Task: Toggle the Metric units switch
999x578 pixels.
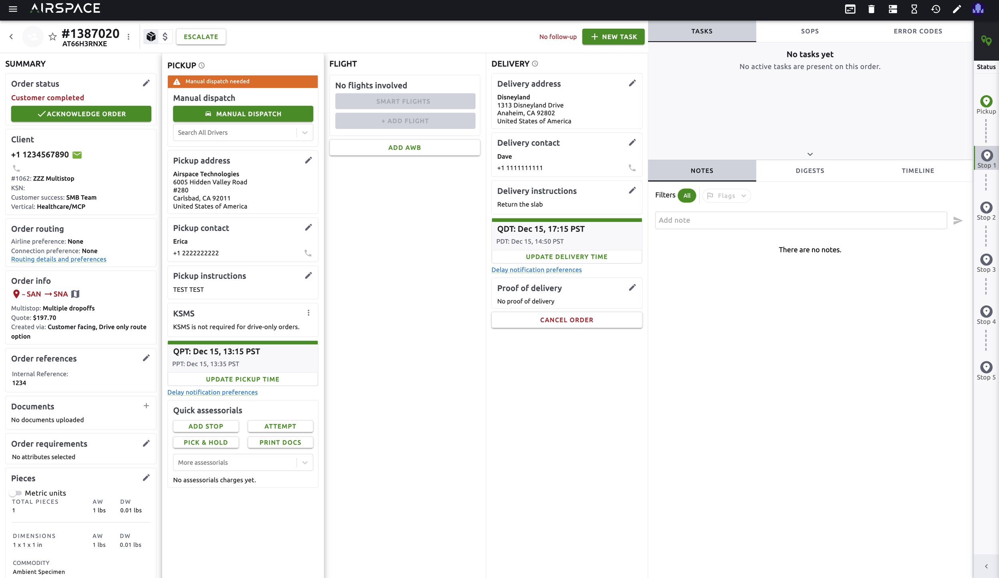Action: (16, 493)
